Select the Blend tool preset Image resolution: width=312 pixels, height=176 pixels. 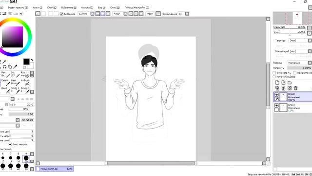tap(5, 90)
